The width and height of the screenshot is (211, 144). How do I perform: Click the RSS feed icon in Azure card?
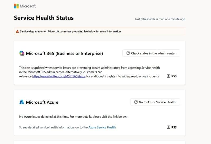tap(169, 127)
